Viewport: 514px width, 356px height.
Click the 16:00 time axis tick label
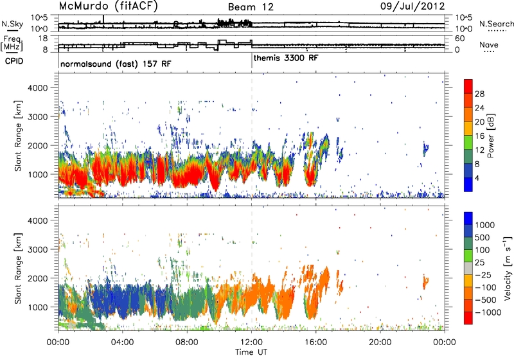click(315, 343)
